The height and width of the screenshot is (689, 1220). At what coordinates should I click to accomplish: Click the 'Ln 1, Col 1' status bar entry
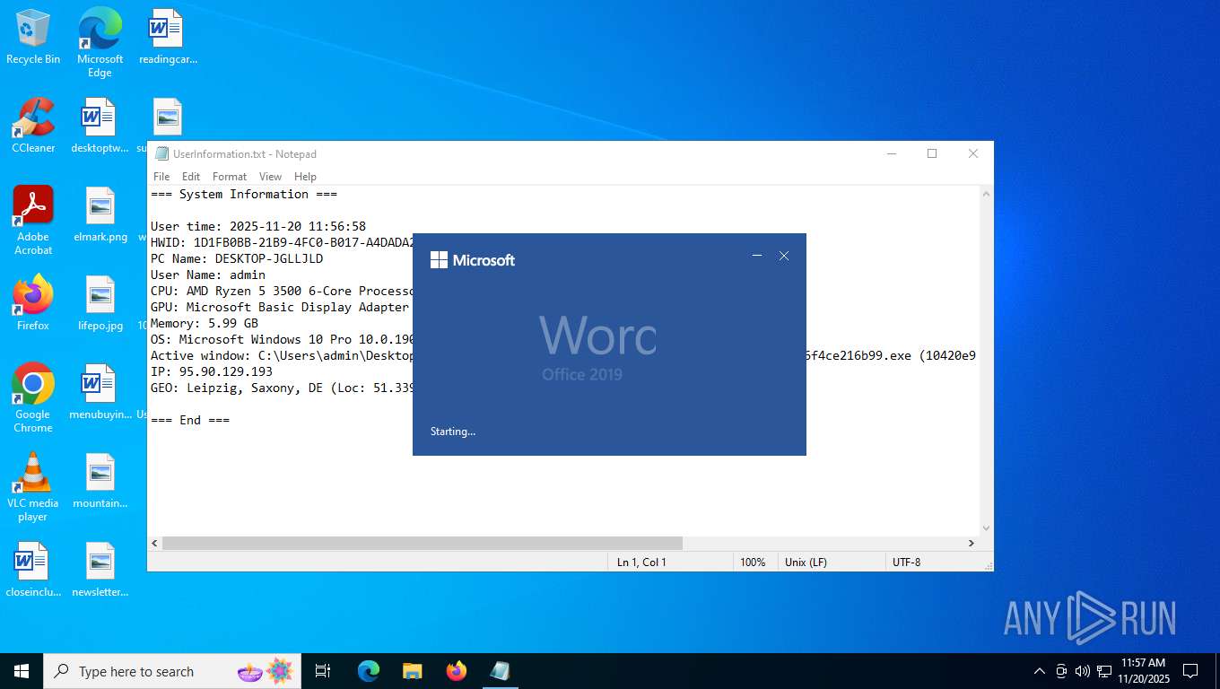tap(641, 563)
